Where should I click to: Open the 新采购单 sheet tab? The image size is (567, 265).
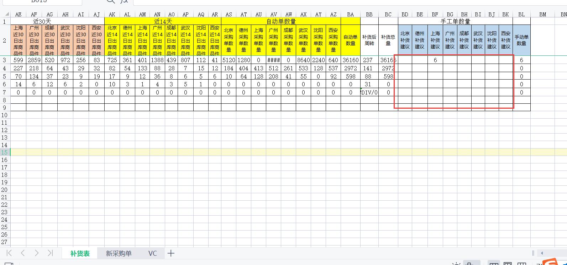(119, 253)
